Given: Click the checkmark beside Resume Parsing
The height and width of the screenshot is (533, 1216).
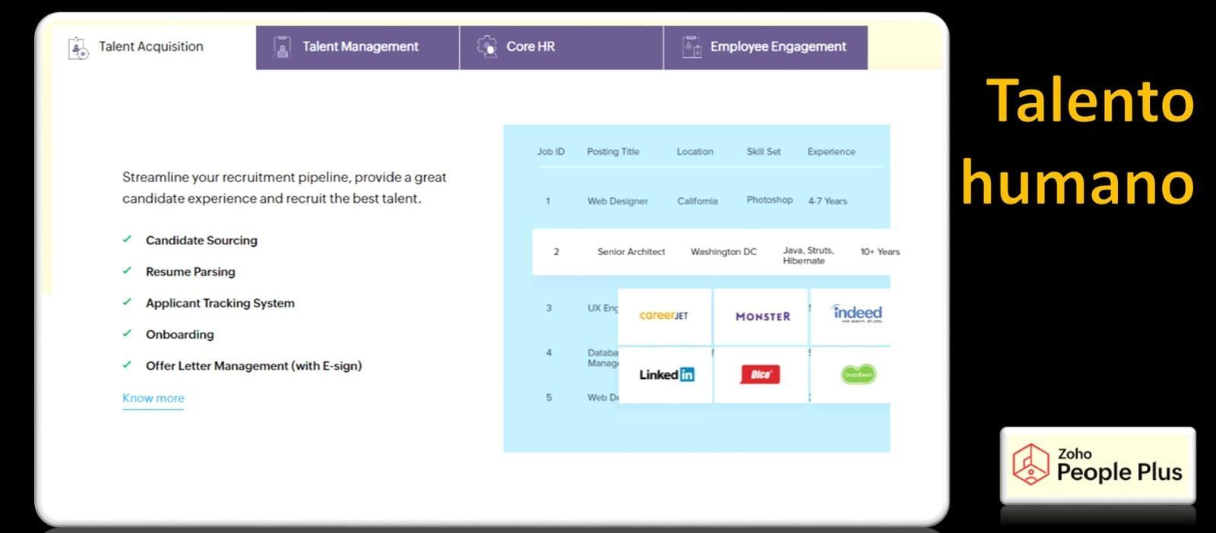Looking at the screenshot, I should [x=127, y=270].
